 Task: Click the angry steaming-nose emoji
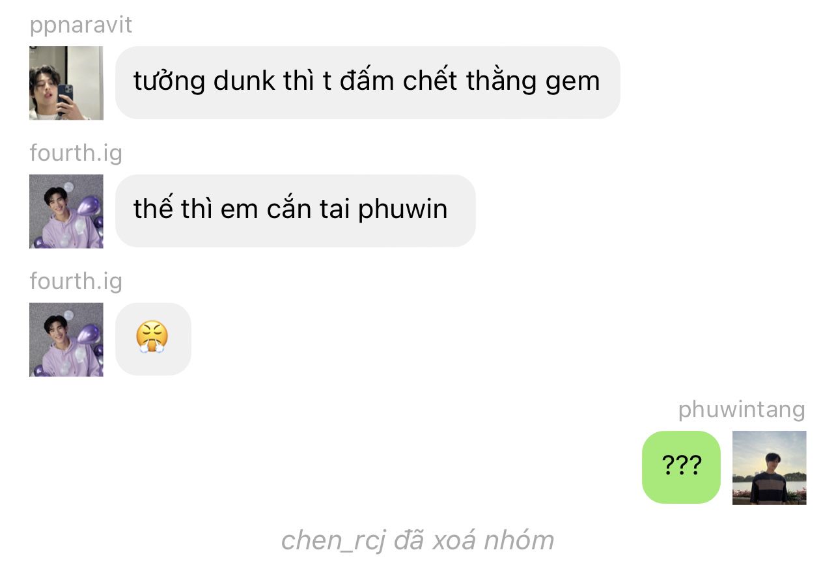[152, 338]
